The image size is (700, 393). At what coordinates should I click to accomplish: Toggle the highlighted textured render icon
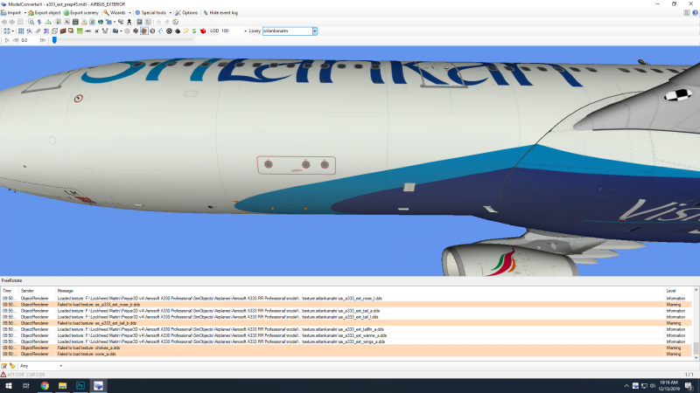point(144,31)
